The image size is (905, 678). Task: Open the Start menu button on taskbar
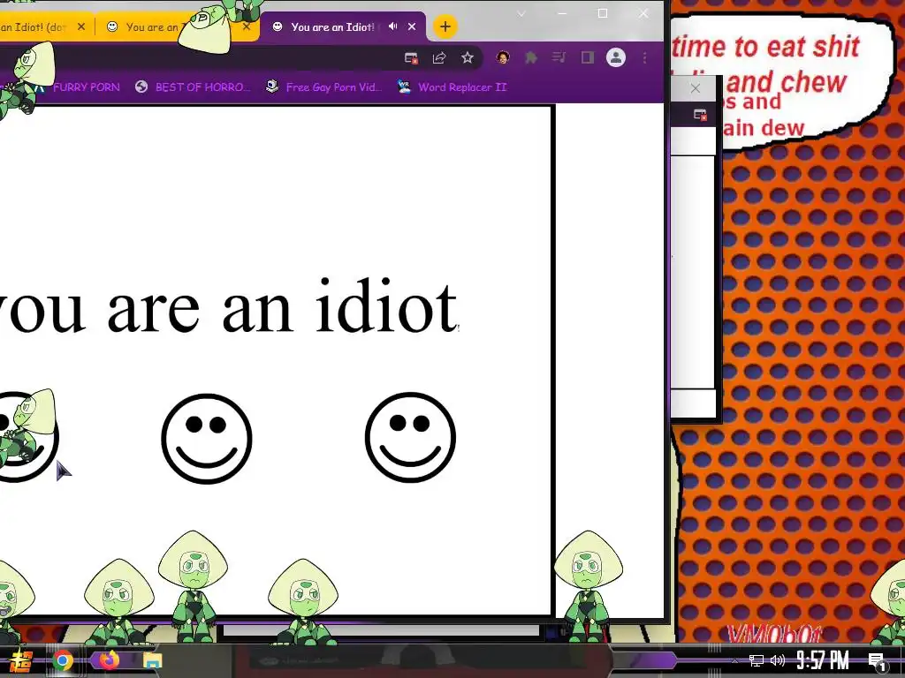pos(21,660)
